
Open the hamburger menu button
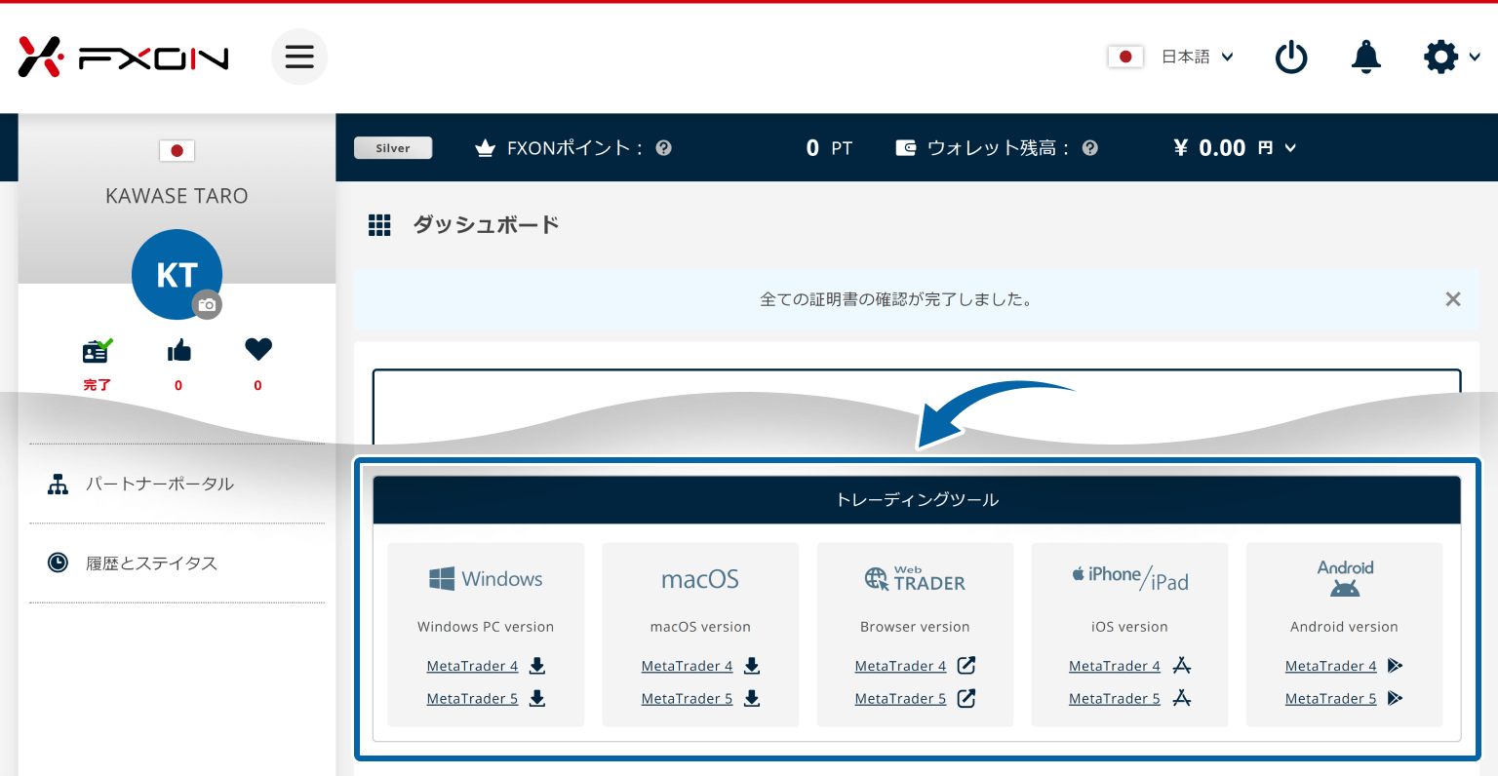tap(299, 57)
